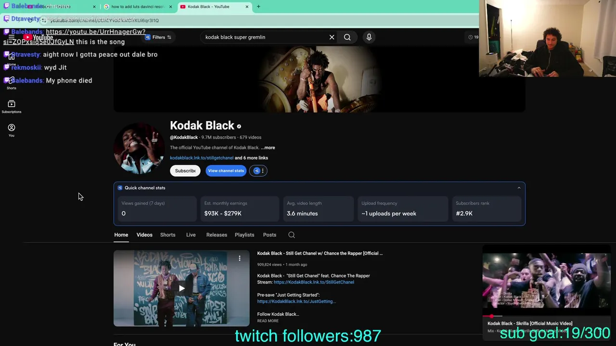
Task: Open Subscriptions in the left sidebar
Action: click(x=12, y=107)
